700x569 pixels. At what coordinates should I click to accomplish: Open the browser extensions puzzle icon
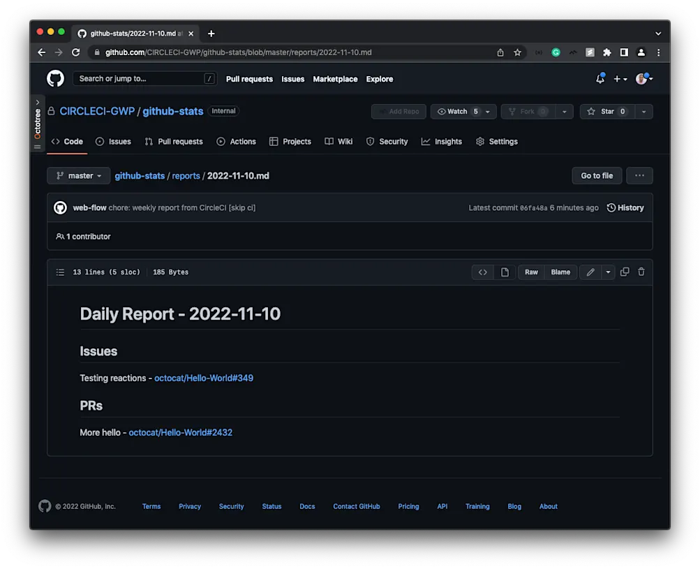coord(606,52)
